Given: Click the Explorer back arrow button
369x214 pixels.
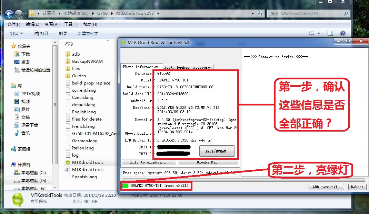Looking at the screenshot, I should (9, 14).
